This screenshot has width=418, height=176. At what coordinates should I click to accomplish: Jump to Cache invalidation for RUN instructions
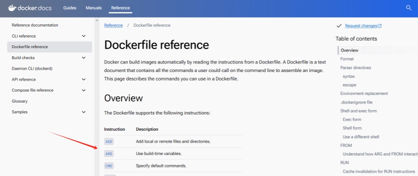click(x=379, y=172)
